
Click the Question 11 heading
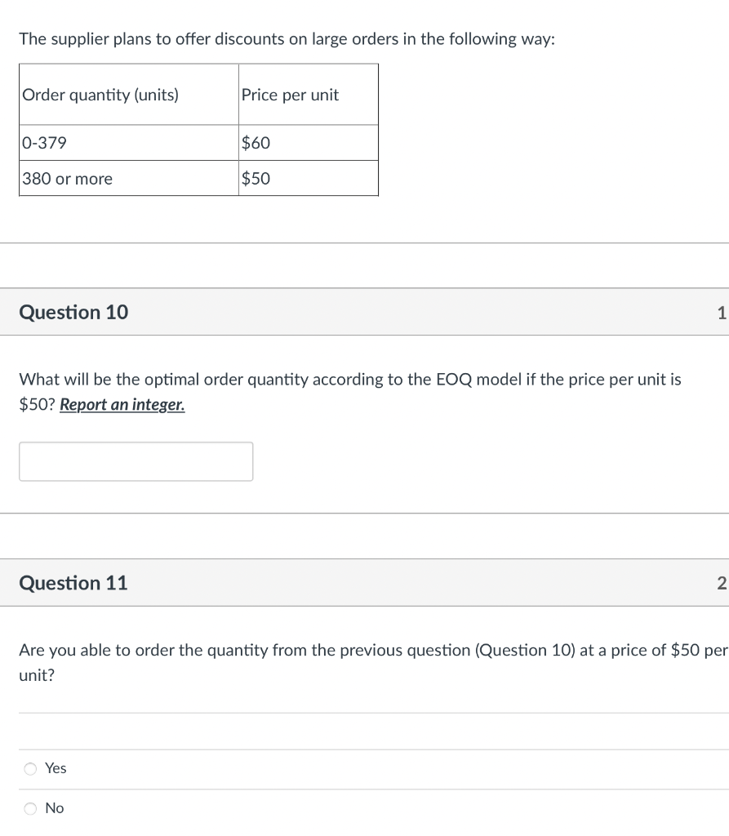73,583
